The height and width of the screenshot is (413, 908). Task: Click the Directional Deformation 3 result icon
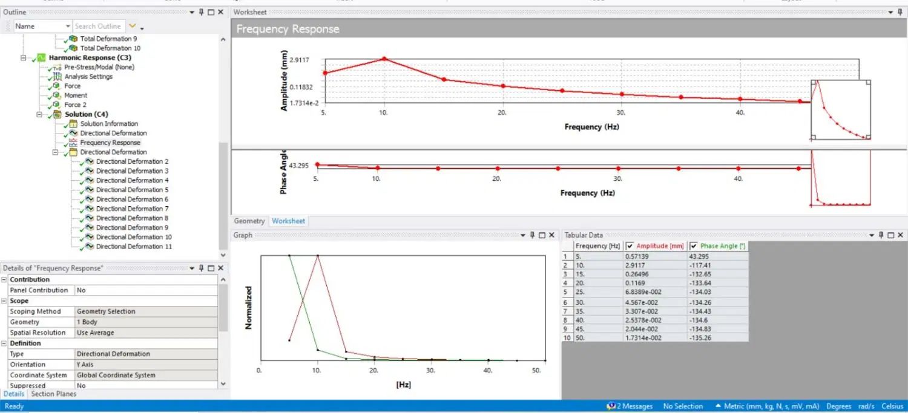tap(89, 171)
